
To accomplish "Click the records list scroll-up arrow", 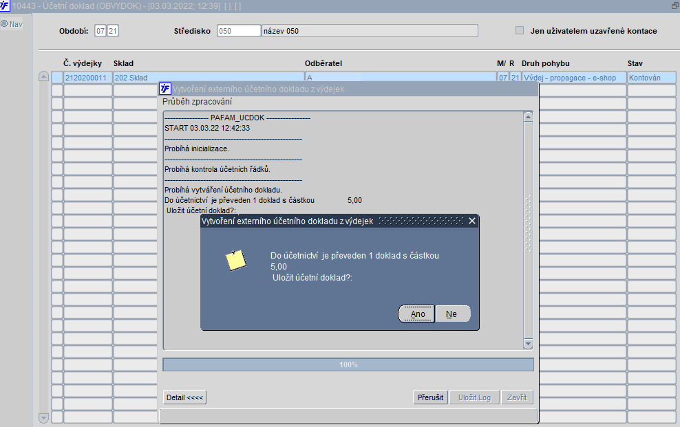I will pos(43,76).
